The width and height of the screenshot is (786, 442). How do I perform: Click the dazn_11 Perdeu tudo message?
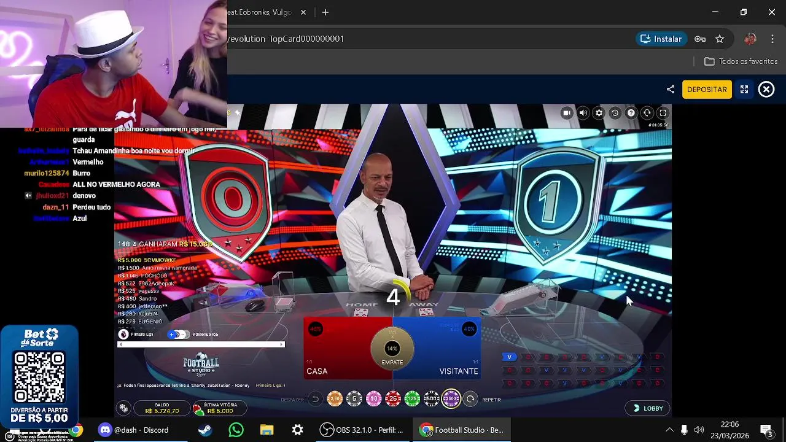click(x=77, y=207)
